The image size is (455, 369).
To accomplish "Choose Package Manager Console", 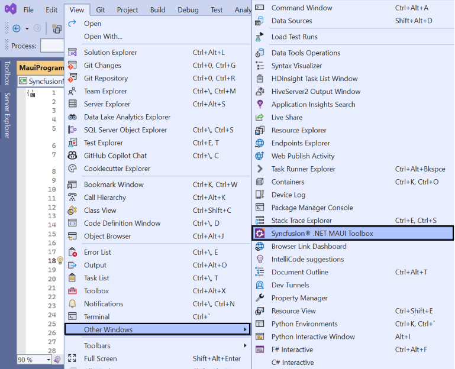I will coord(353,208).
